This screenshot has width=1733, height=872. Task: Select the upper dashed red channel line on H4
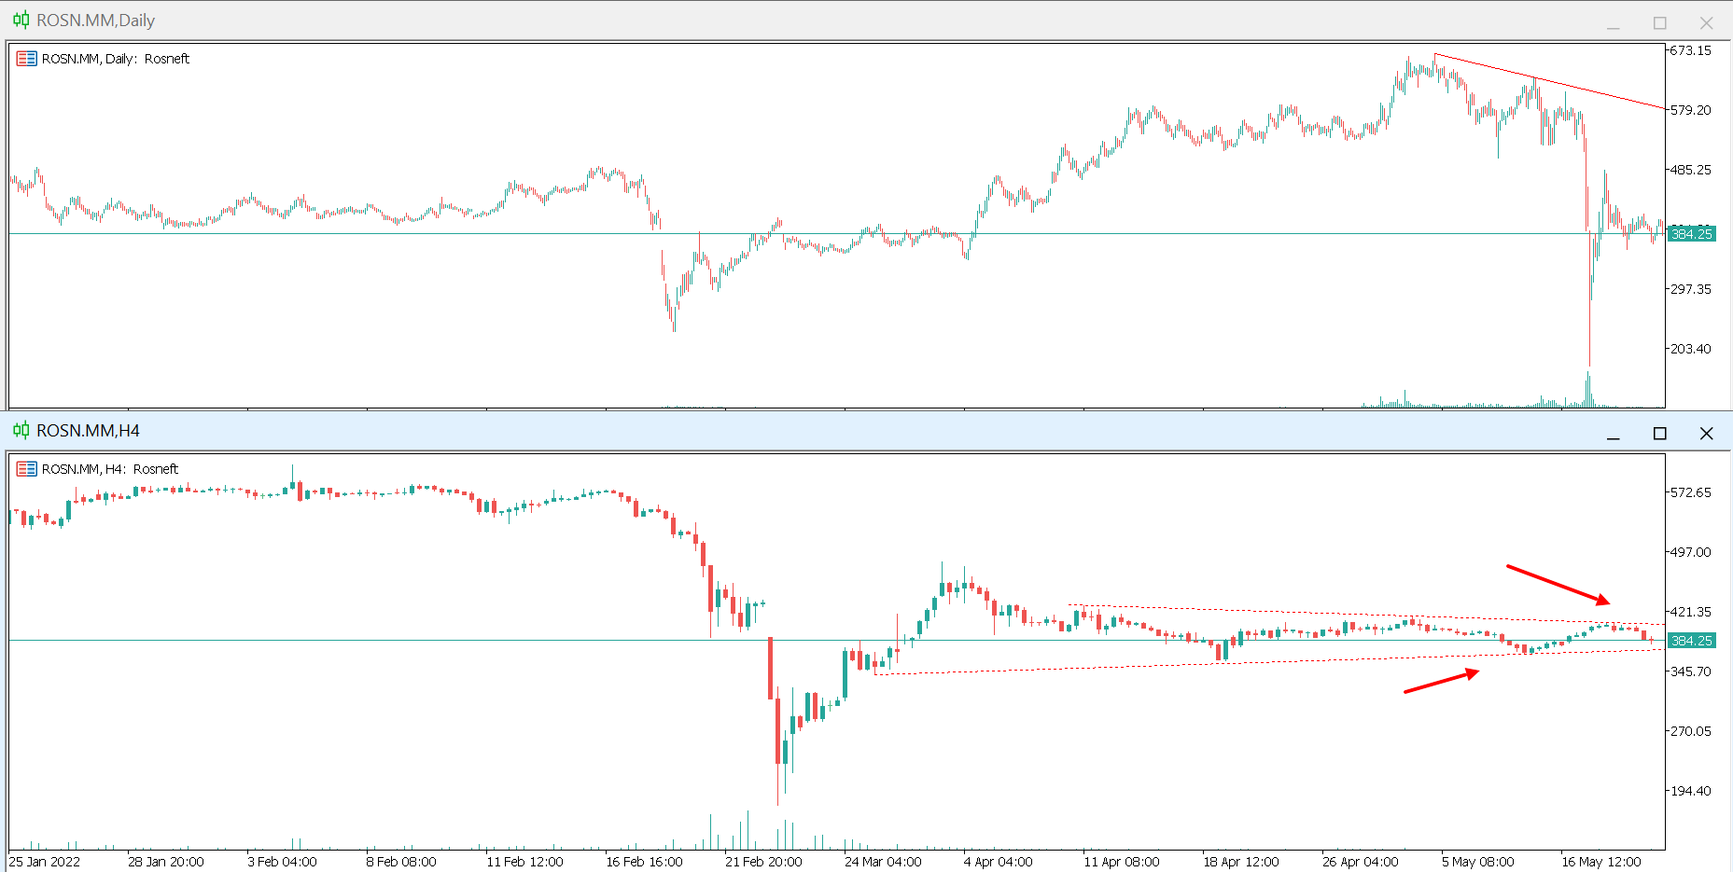pyautogui.click(x=1365, y=614)
